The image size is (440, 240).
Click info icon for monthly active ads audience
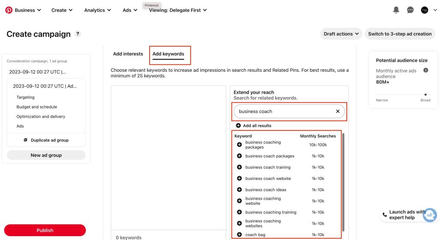[426, 70]
